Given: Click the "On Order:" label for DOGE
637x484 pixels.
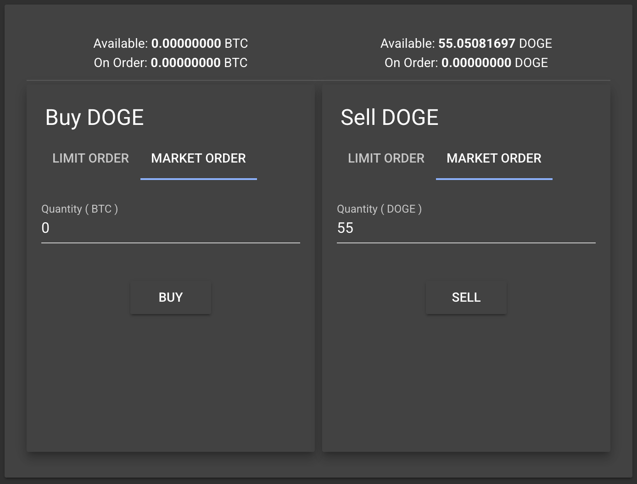Looking at the screenshot, I should pos(411,63).
